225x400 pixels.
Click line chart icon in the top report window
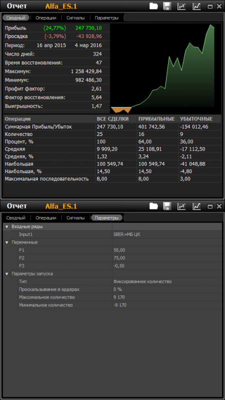[197, 6]
